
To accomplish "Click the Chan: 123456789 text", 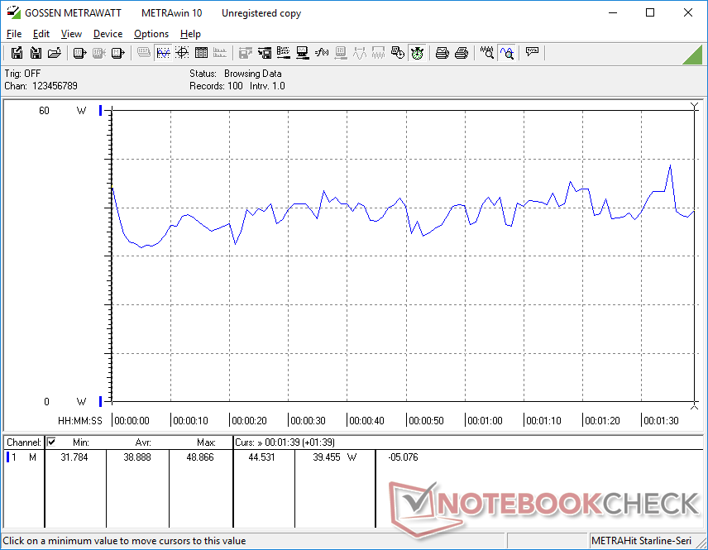I will pos(41,86).
